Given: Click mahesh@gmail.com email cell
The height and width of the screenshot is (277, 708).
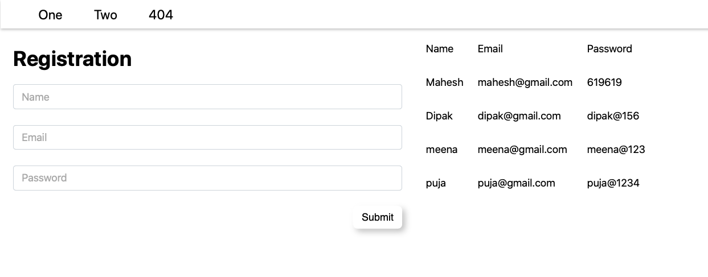Looking at the screenshot, I should click(x=525, y=82).
